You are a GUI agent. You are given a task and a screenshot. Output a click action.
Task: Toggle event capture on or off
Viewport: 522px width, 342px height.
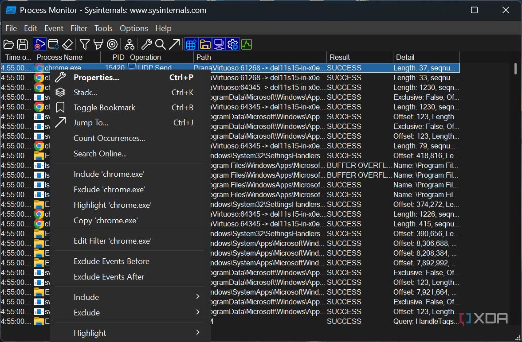pyautogui.click(x=39, y=44)
